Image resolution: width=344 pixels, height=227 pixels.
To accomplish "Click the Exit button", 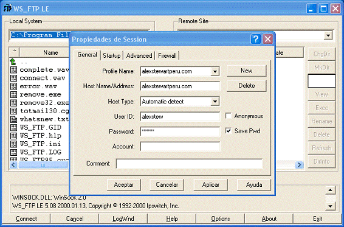I will (x=317, y=219).
